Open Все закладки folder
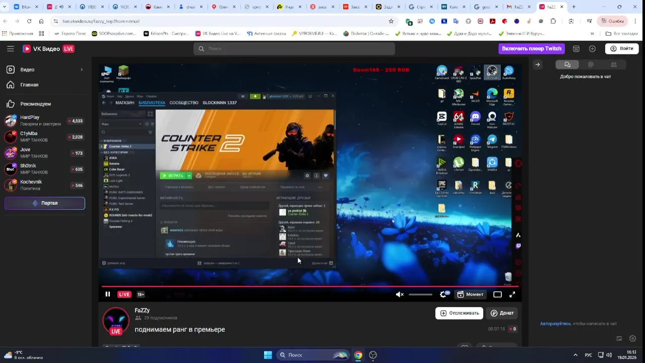The image size is (645, 363). pyautogui.click(x=621, y=34)
